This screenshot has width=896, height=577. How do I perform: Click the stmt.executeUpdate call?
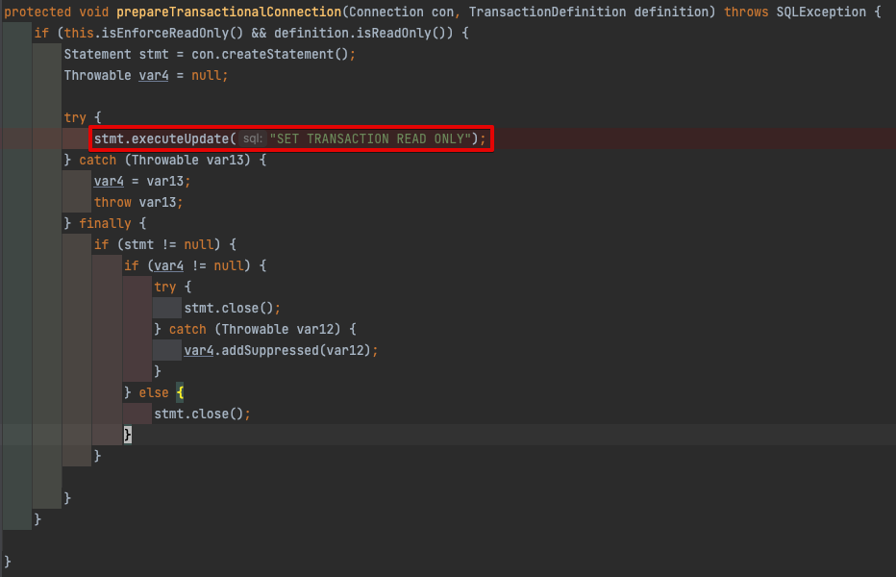pyautogui.click(x=289, y=138)
